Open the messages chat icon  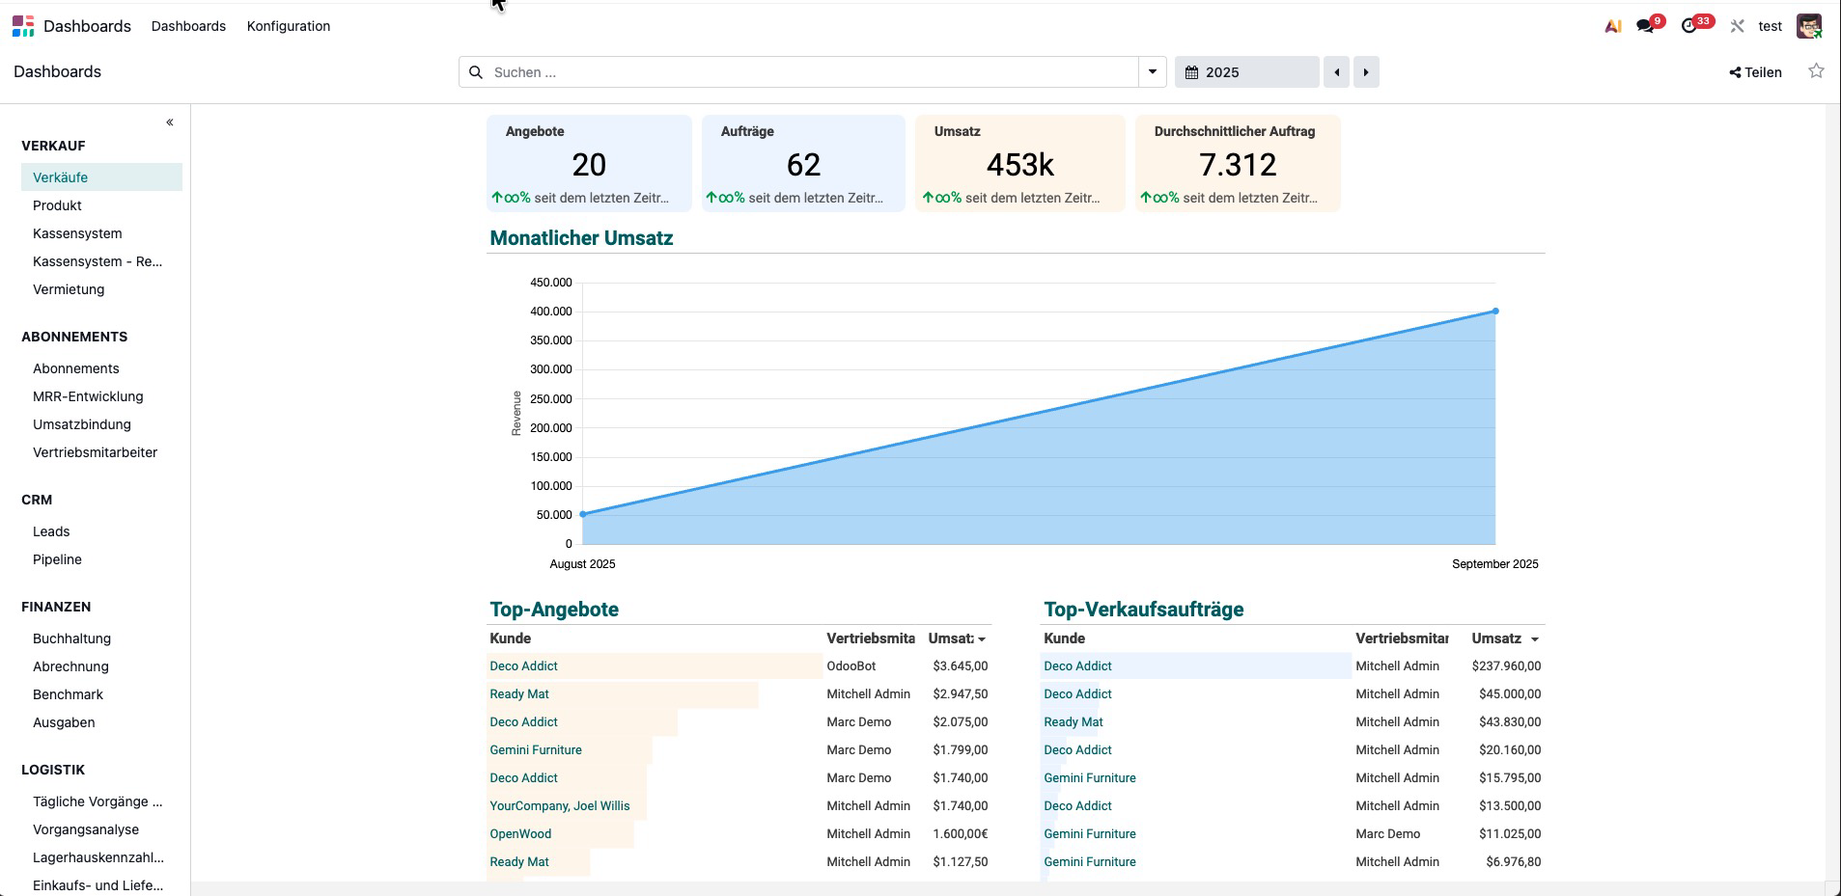[1645, 26]
